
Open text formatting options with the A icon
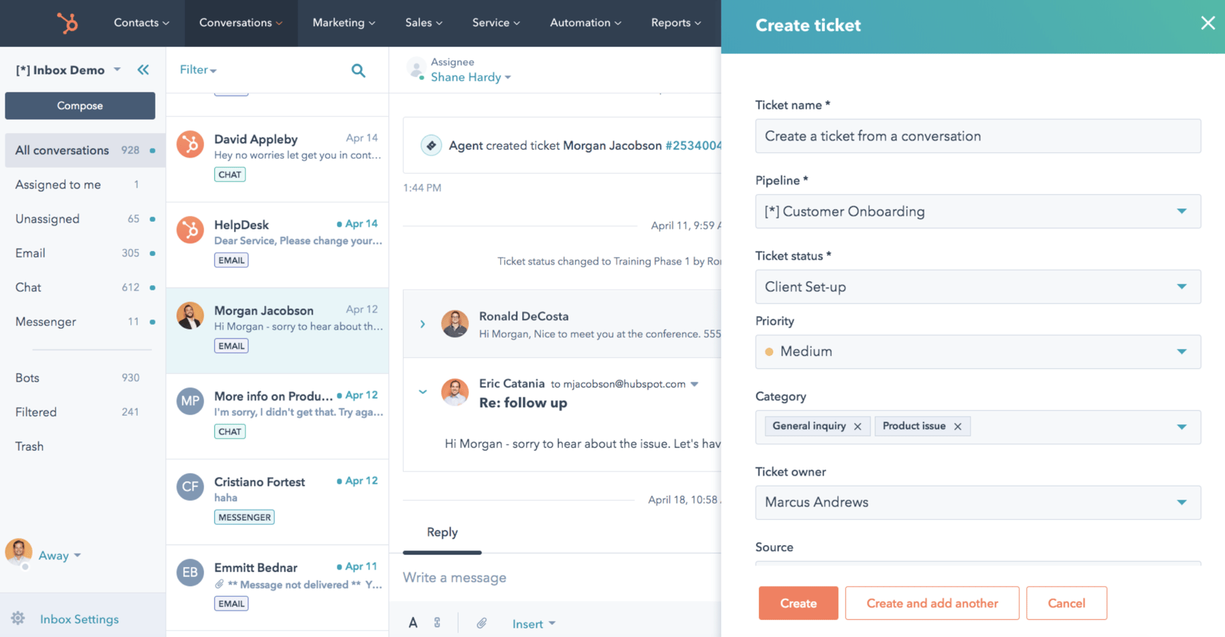(x=413, y=622)
